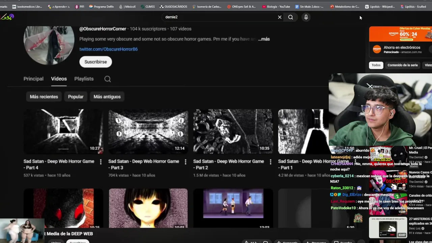Open the MéxicoX bookmark
432x243 pixels.
(128, 6)
